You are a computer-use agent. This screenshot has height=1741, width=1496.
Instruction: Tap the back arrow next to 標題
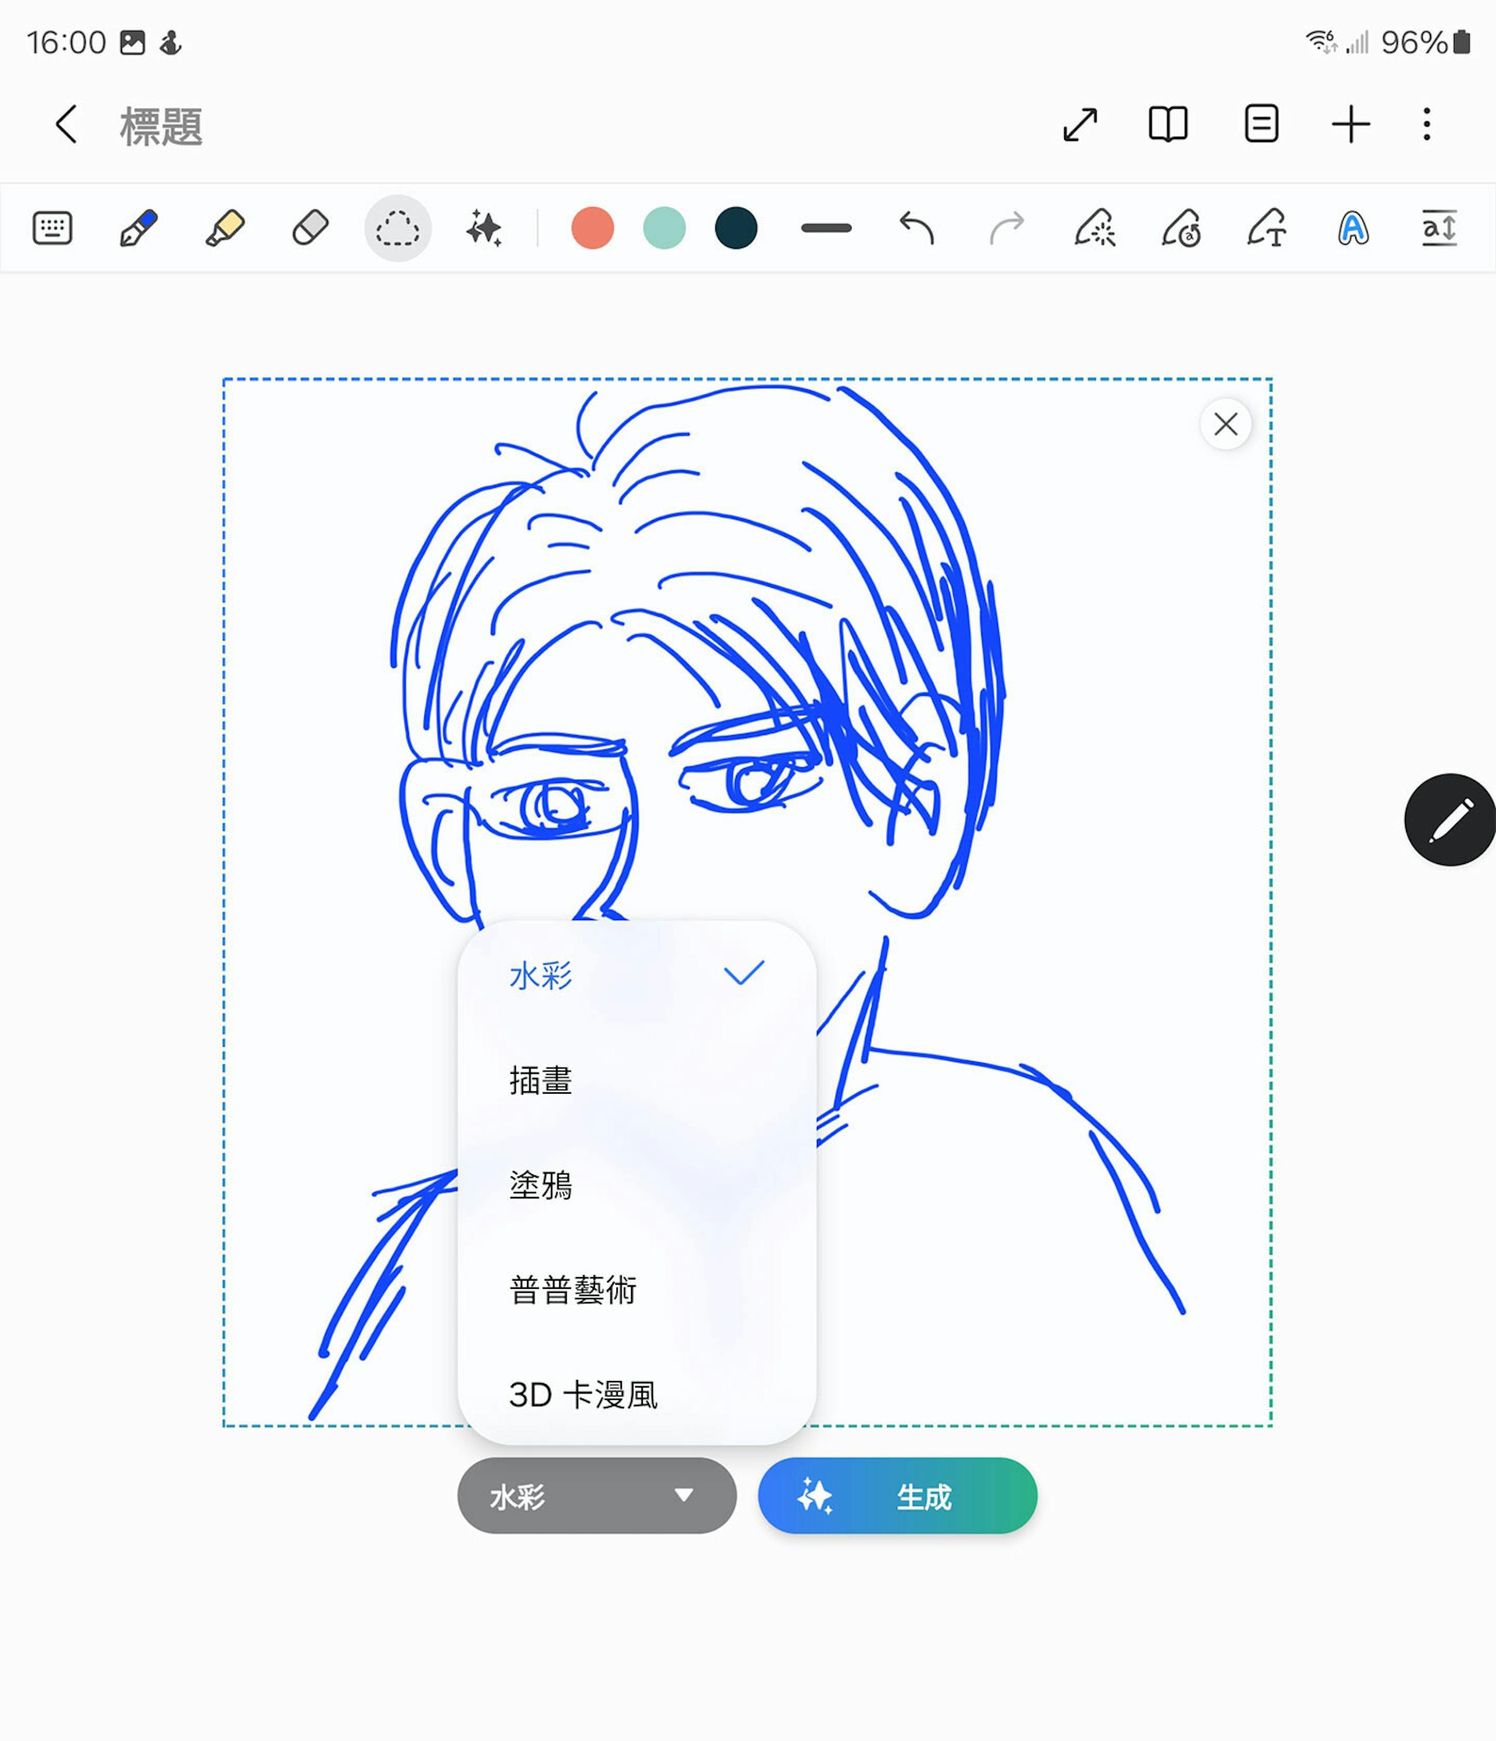click(67, 124)
